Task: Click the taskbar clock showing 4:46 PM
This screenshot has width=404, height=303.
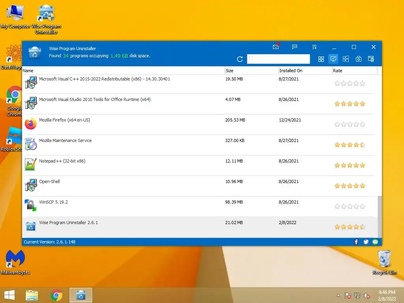Action: (x=387, y=296)
